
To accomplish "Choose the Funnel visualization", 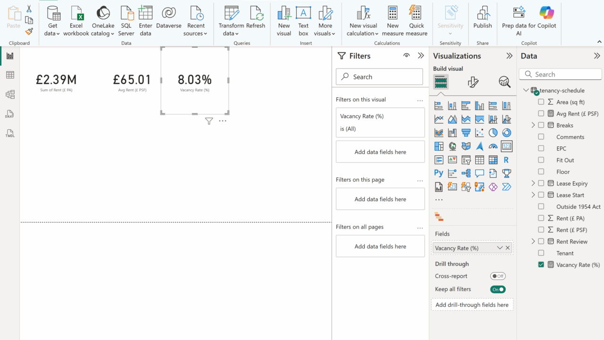I will [x=466, y=133].
